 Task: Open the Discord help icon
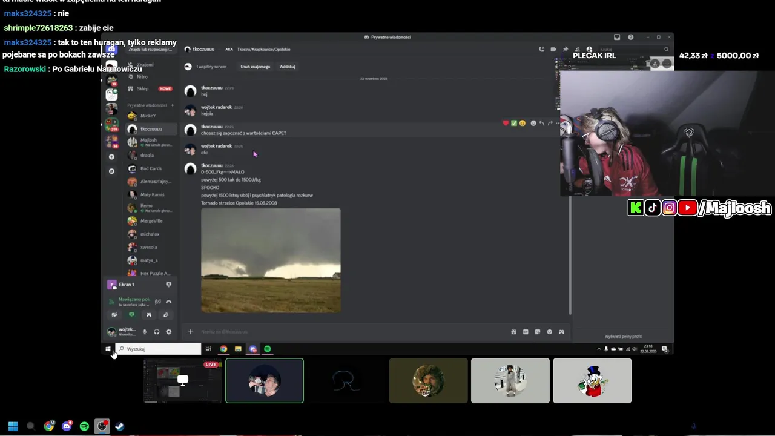click(630, 37)
